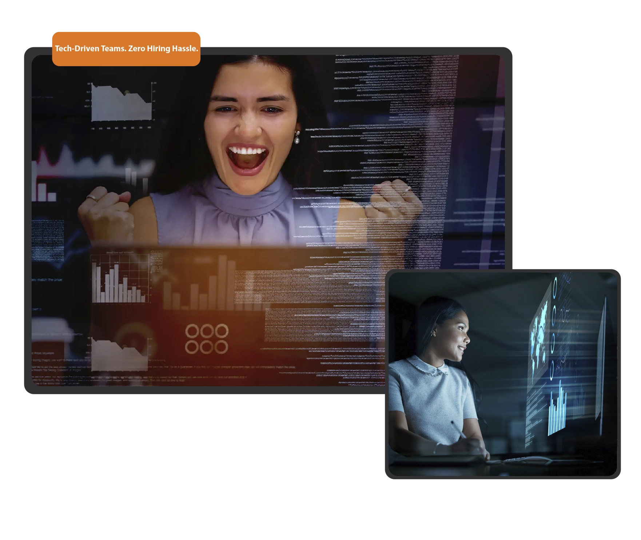Click the orange Tech-Driven Teams badge
Image resolution: width=641 pixels, height=540 pixels.
(x=126, y=49)
